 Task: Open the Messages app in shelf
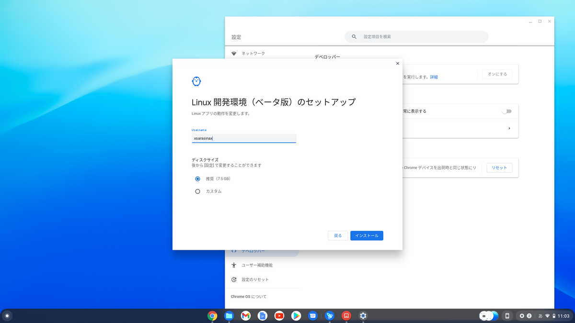(313, 316)
